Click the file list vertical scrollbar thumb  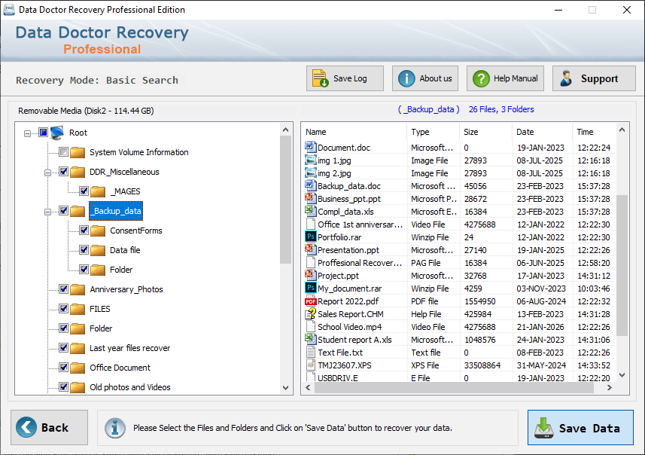click(622, 266)
